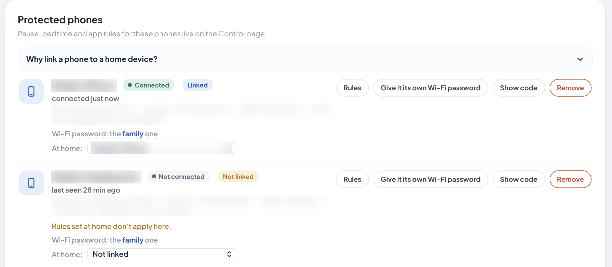Show code for the phone last seen 28 min ago
The height and width of the screenshot is (267, 612).
[x=518, y=179]
